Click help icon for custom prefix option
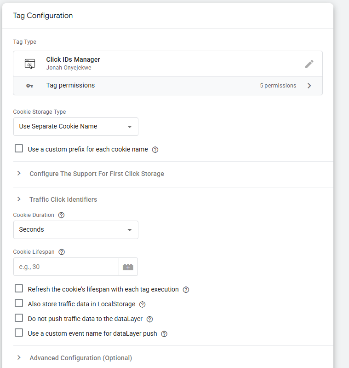 click(155, 150)
